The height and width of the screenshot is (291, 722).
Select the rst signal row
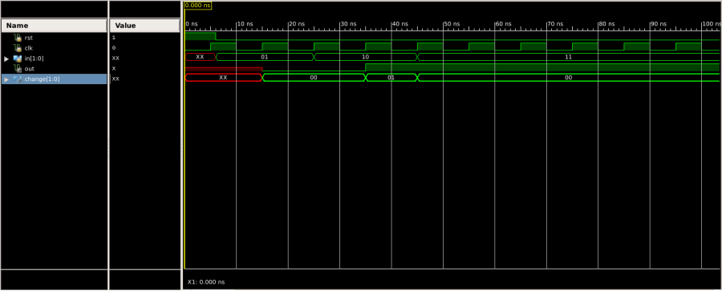pyautogui.click(x=55, y=38)
